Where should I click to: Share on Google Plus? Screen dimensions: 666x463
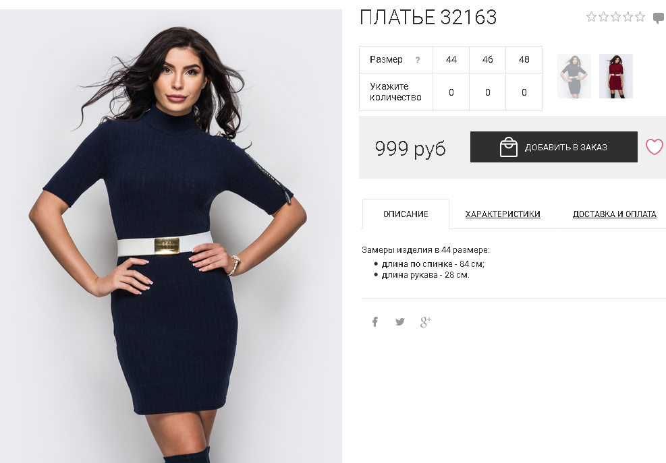426,321
